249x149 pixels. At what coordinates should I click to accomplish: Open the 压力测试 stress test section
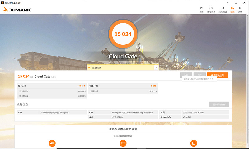tap(223, 10)
